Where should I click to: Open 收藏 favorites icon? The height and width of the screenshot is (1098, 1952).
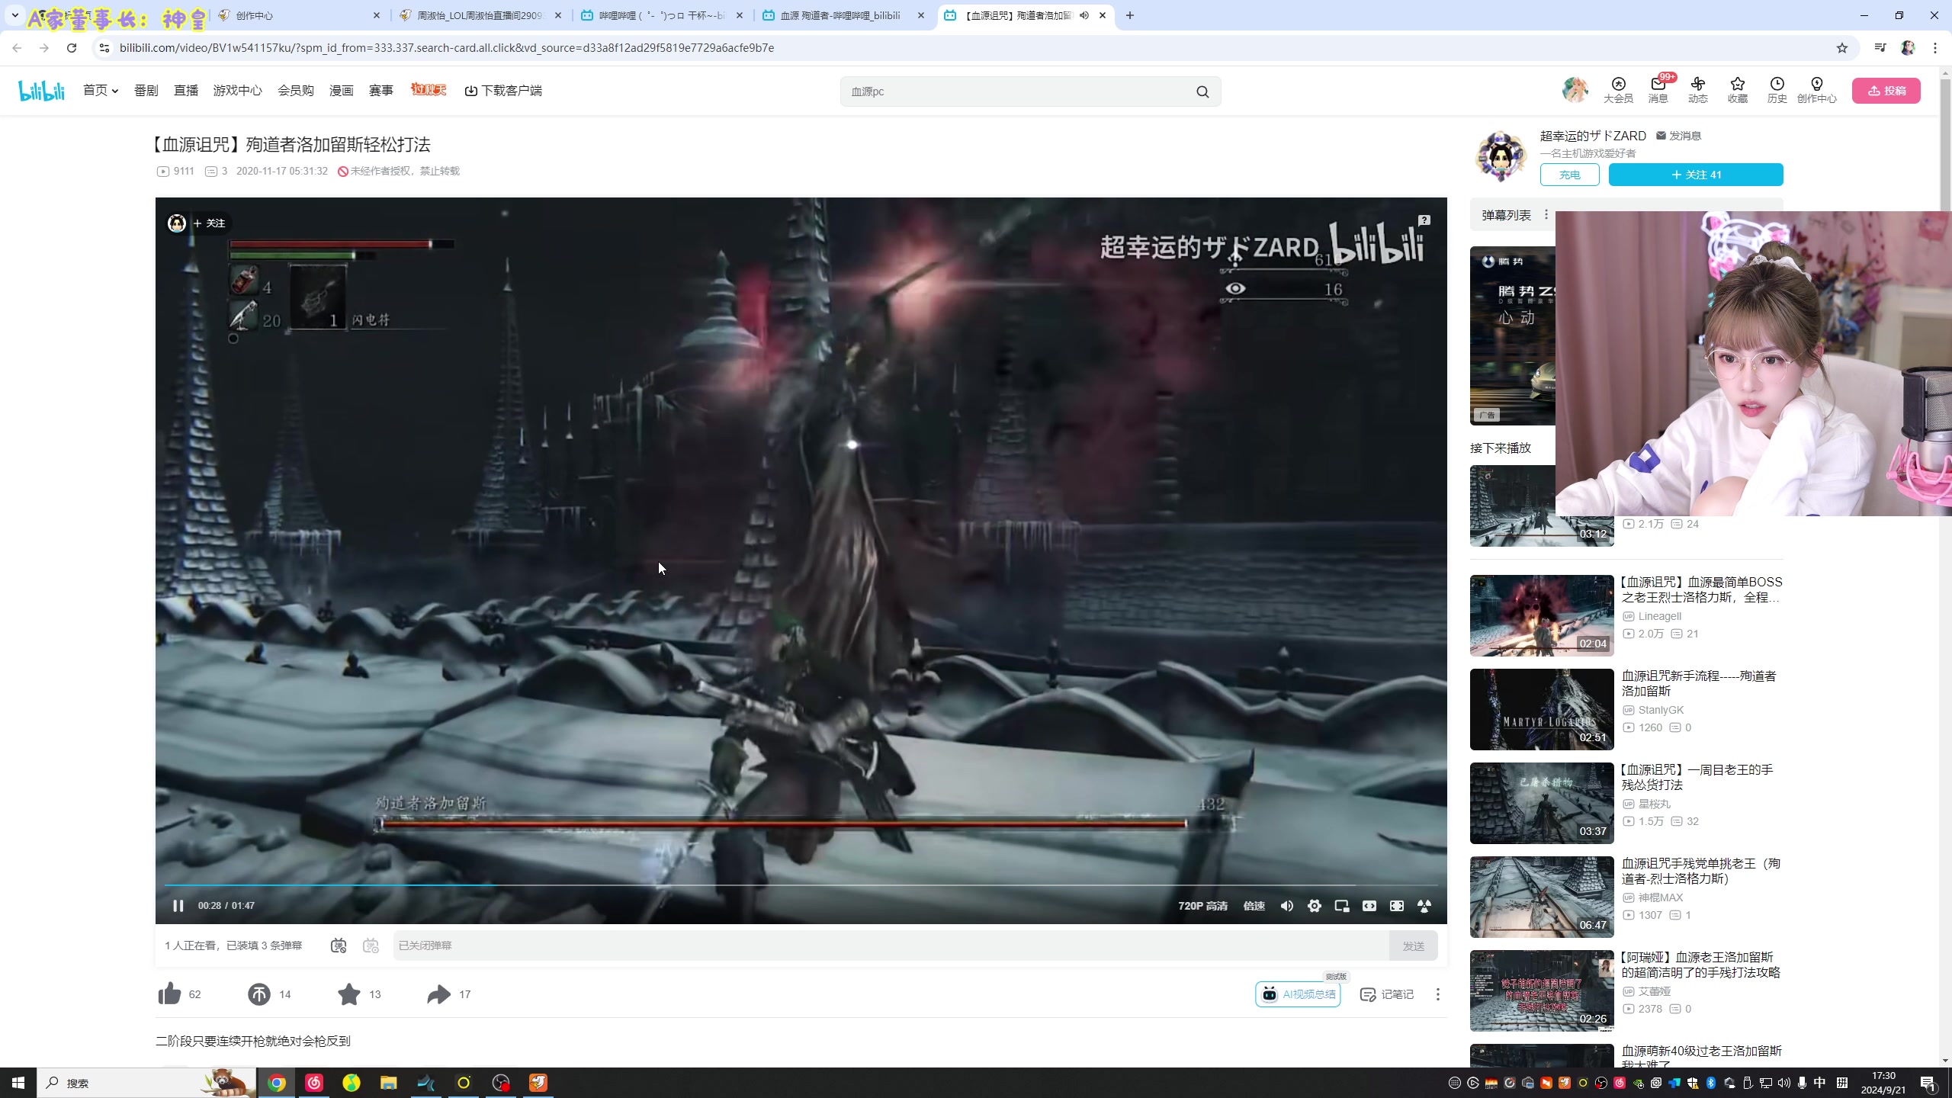(1737, 90)
